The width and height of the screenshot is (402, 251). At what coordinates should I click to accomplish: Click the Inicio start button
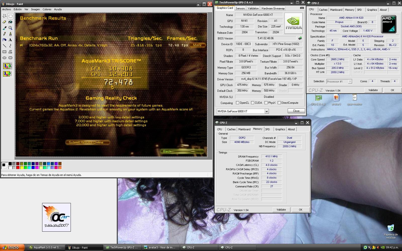(12, 247)
